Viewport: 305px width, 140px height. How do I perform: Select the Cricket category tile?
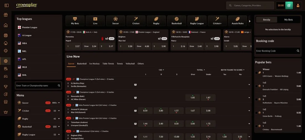coord(136,21)
